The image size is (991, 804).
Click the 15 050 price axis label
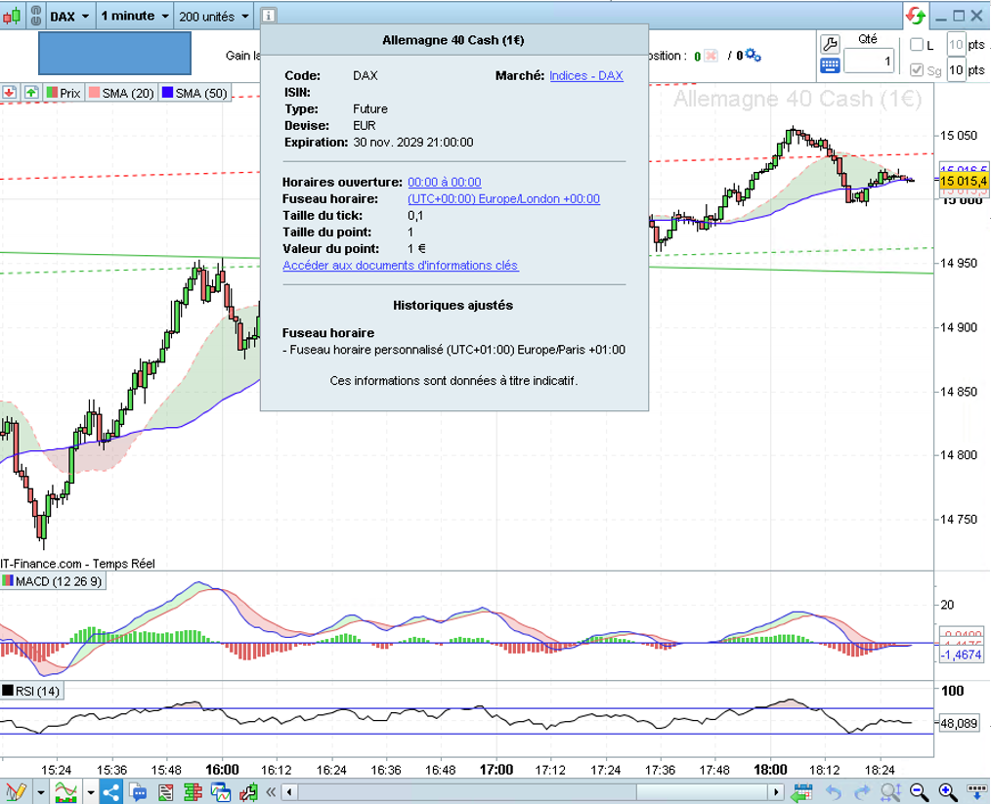tap(958, 135)
